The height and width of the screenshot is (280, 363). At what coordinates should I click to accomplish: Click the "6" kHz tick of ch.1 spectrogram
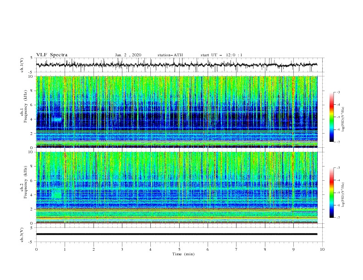pyautogui.click(x=32, y=105)
